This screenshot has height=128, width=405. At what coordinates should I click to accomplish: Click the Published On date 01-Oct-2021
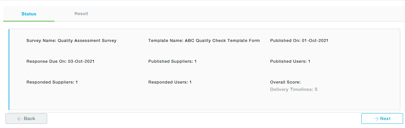coord(315,41)
